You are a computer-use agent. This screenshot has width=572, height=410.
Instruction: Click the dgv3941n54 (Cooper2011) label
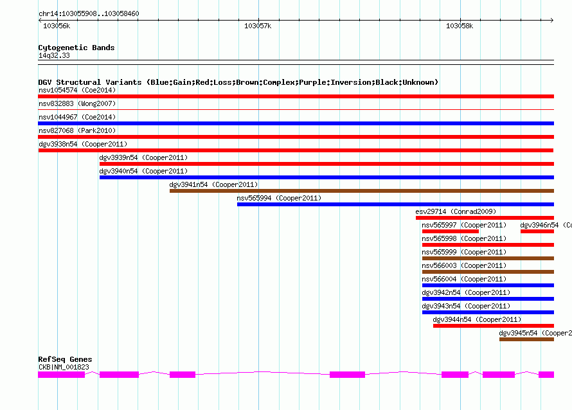click(x=213, y=184)
